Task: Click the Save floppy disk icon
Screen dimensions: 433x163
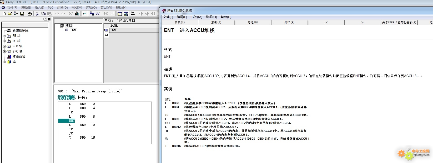Action: [22, 13]
